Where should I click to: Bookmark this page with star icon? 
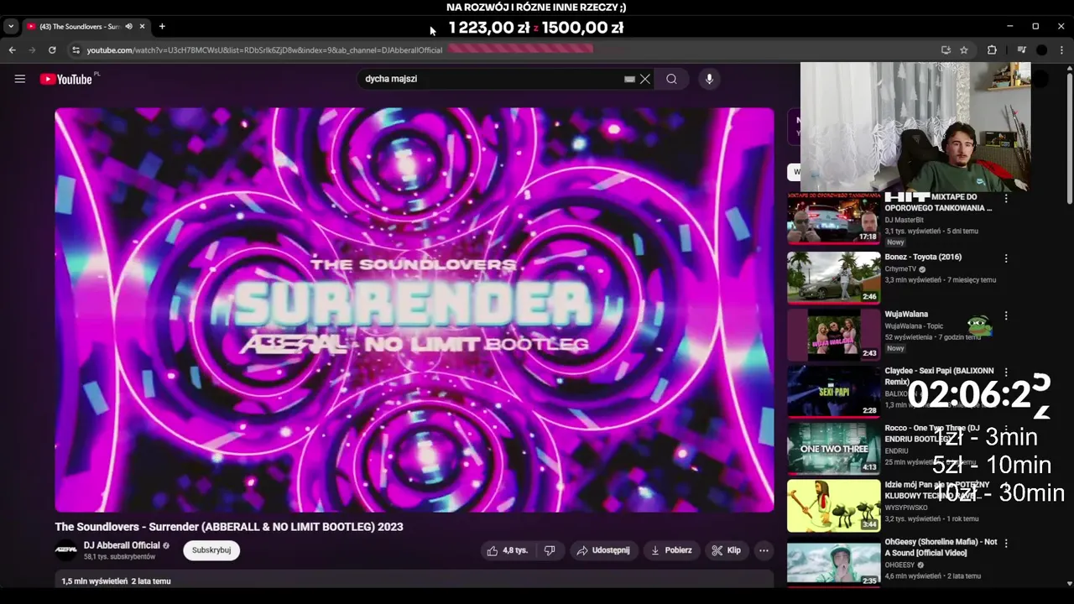[x=964, y=50]
